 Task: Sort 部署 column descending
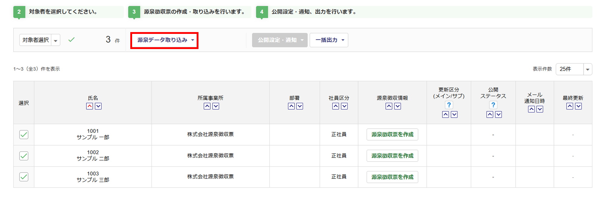click(300, 106)
